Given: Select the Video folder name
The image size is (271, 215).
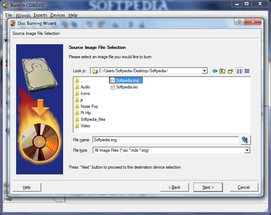Looking at the screenshot, I should click(x=85, y=126).
